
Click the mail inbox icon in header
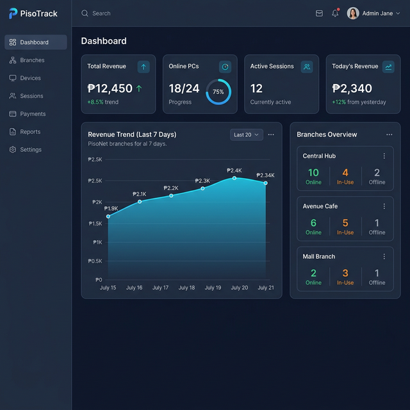click(x=319, y=13)
